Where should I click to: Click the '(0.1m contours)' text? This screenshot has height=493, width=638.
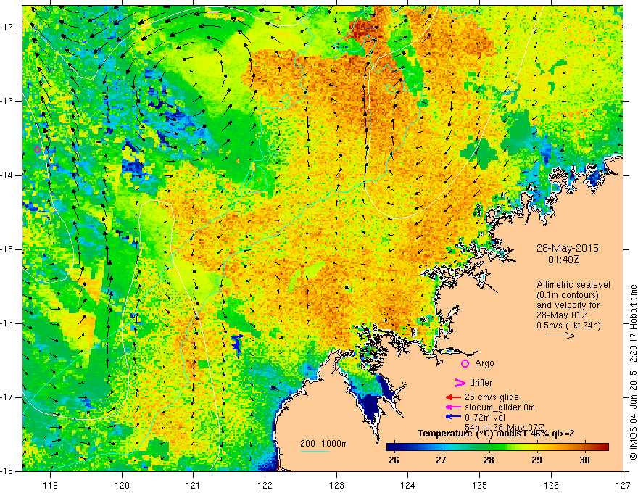point(567,295)
